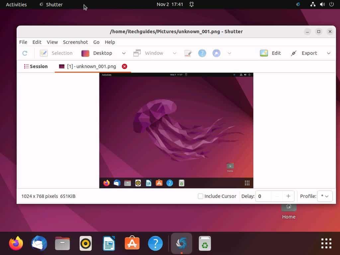This screenshot has height=255, width=340.
Task: Open Ubuntu Software from the dock
Action: click(x=132, y=243)
